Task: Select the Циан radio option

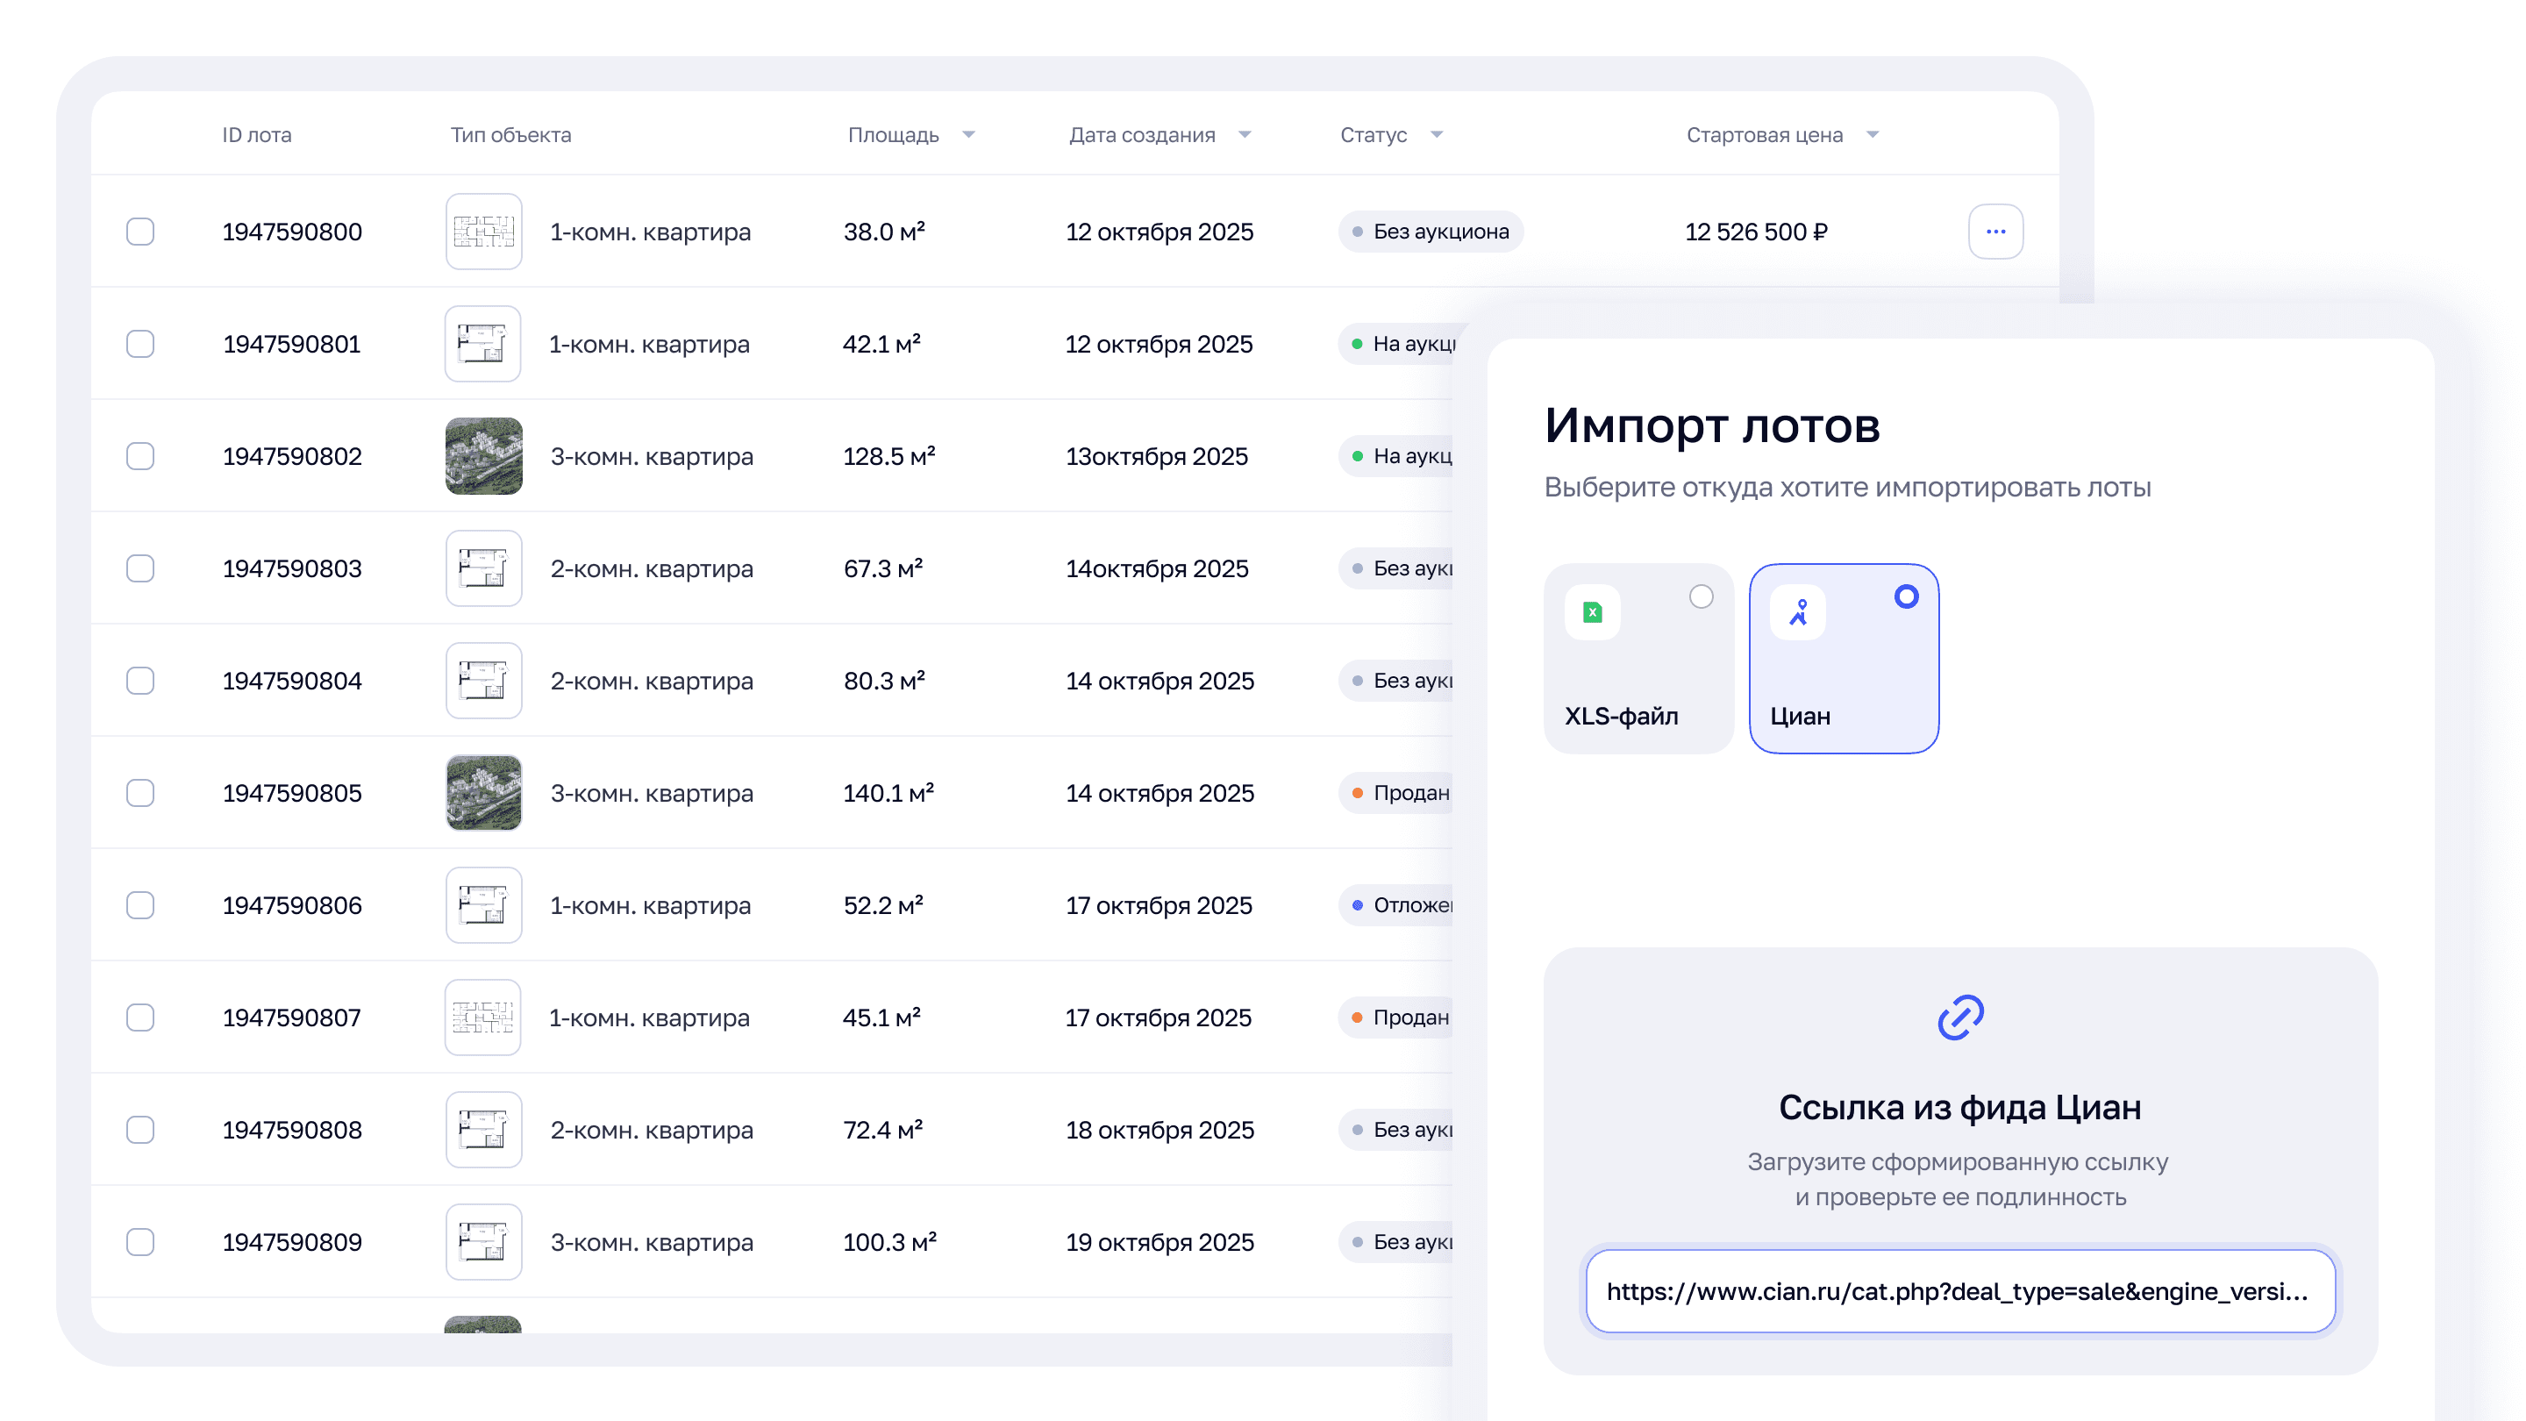Action: (x=1905, y=596)
